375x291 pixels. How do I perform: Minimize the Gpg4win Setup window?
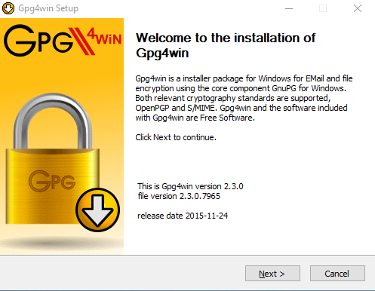(x=289, y=8)
